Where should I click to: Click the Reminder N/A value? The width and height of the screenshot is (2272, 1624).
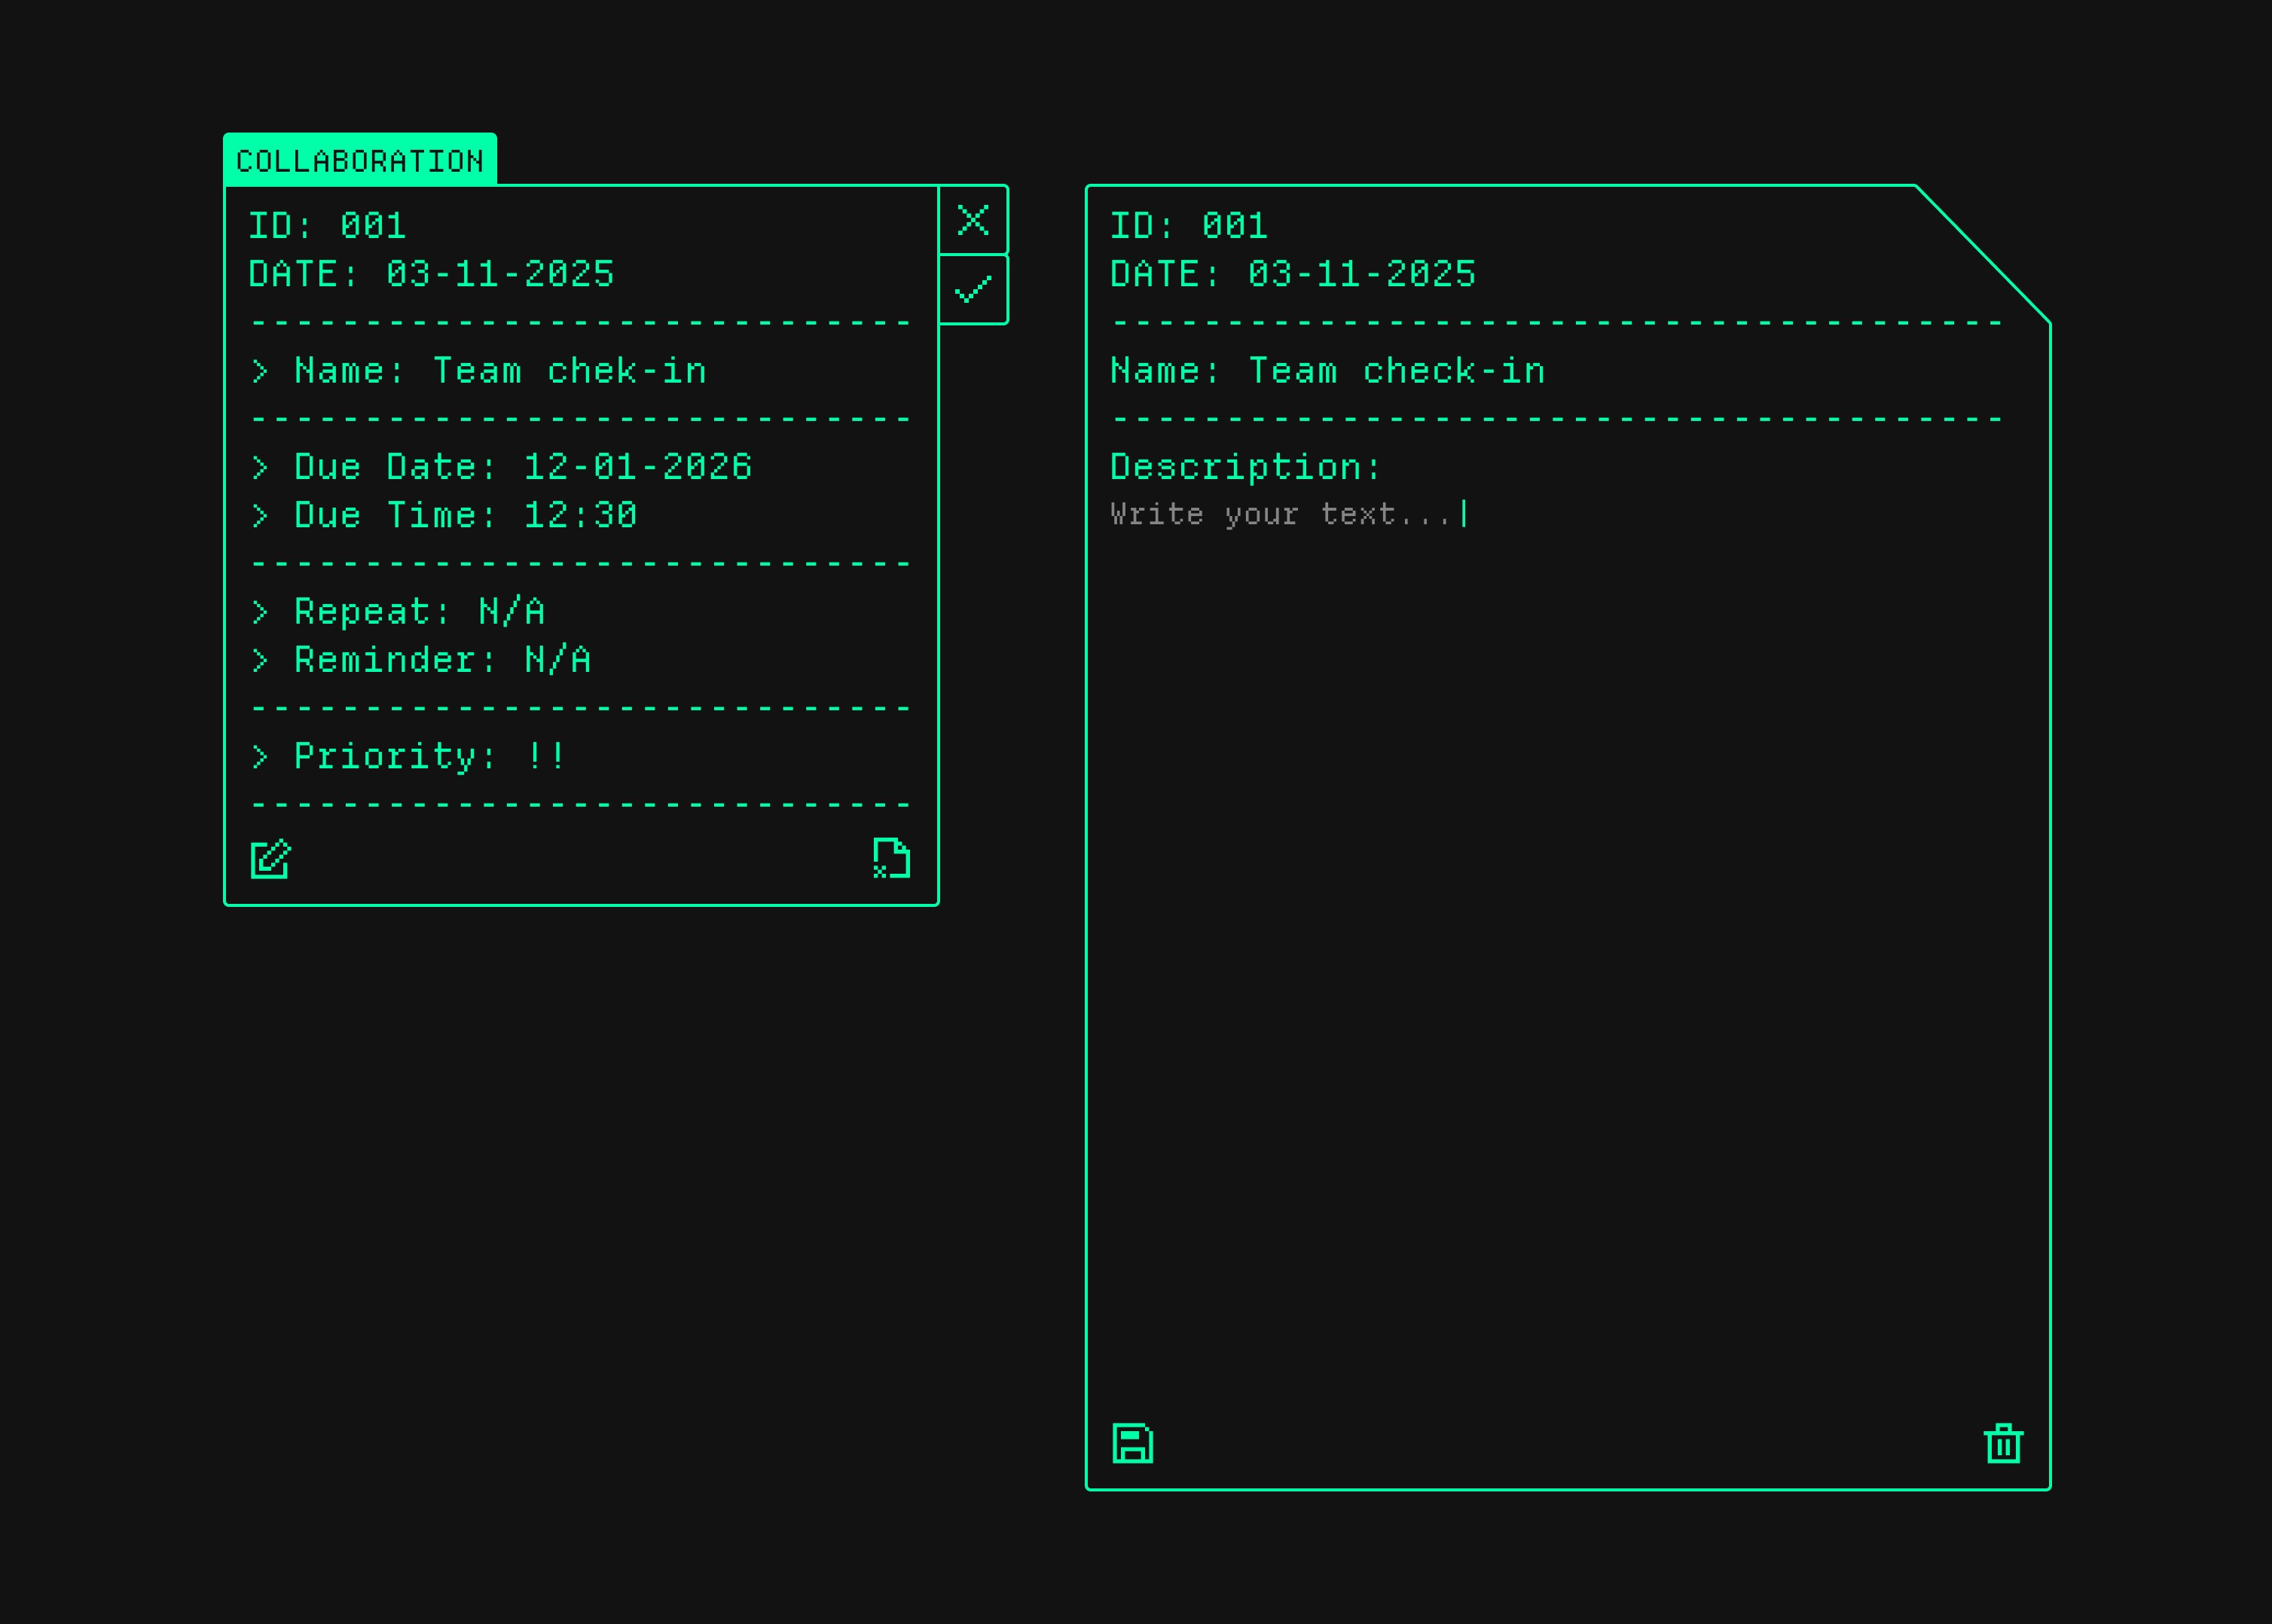pos(557,659)
